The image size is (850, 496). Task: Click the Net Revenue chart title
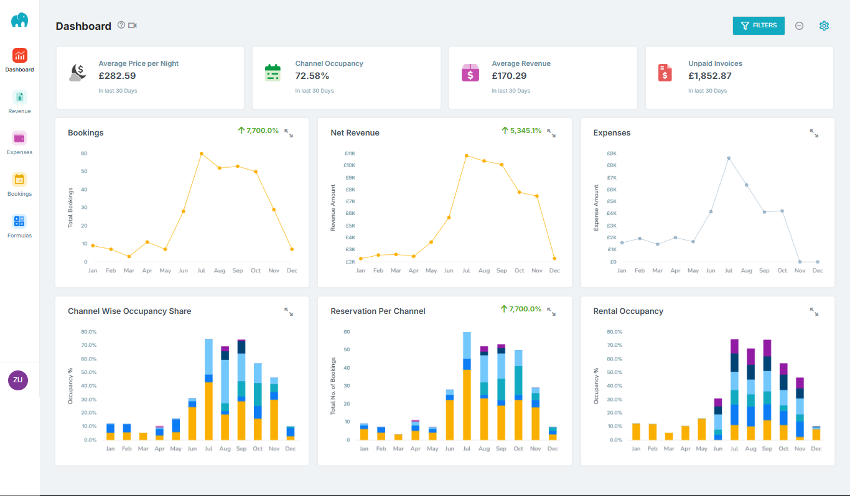[x=355, y=133]
